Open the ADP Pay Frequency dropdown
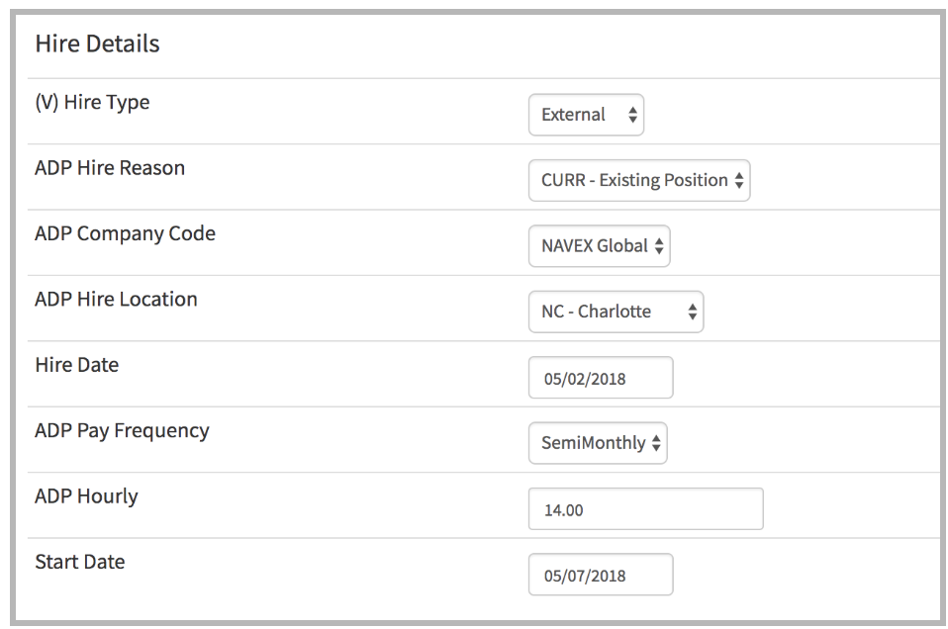This screenshot has height=629, width=948. point(597,442)
